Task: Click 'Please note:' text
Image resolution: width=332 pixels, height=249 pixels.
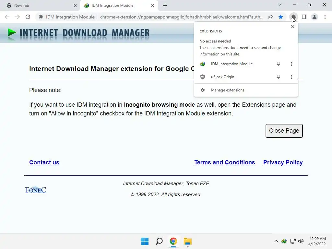Action: tap(45, 90)
